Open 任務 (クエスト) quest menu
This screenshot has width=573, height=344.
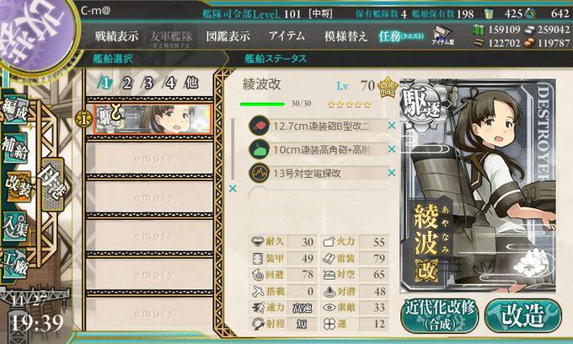pos(402,35)
